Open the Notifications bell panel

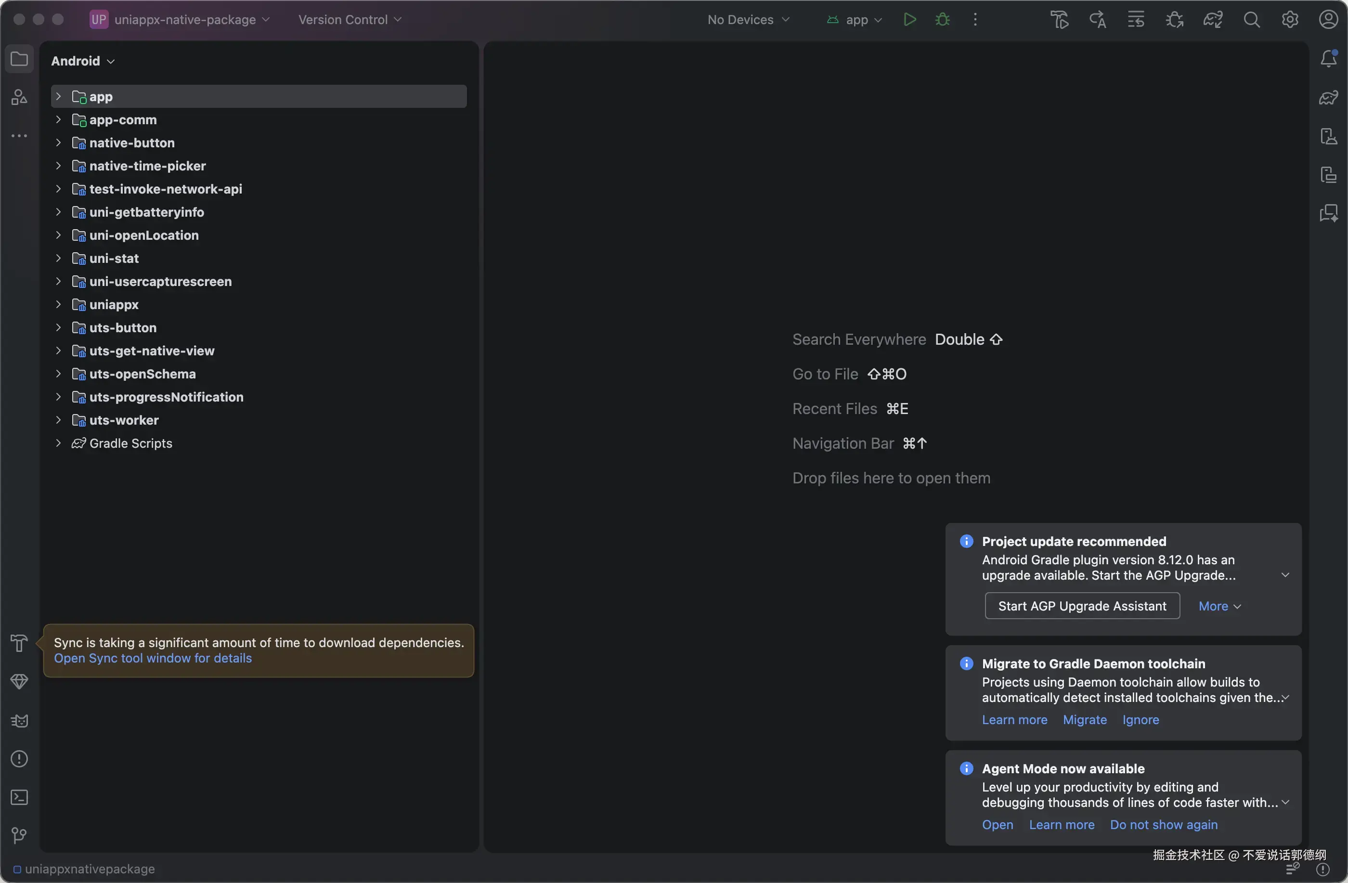click(1328, 58)
